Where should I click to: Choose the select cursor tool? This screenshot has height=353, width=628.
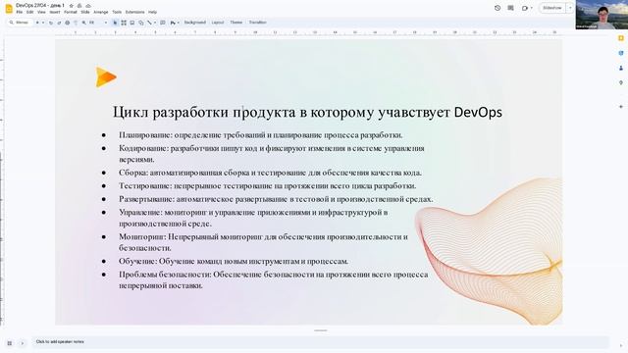pyautogui.click(x=115, y=23)
